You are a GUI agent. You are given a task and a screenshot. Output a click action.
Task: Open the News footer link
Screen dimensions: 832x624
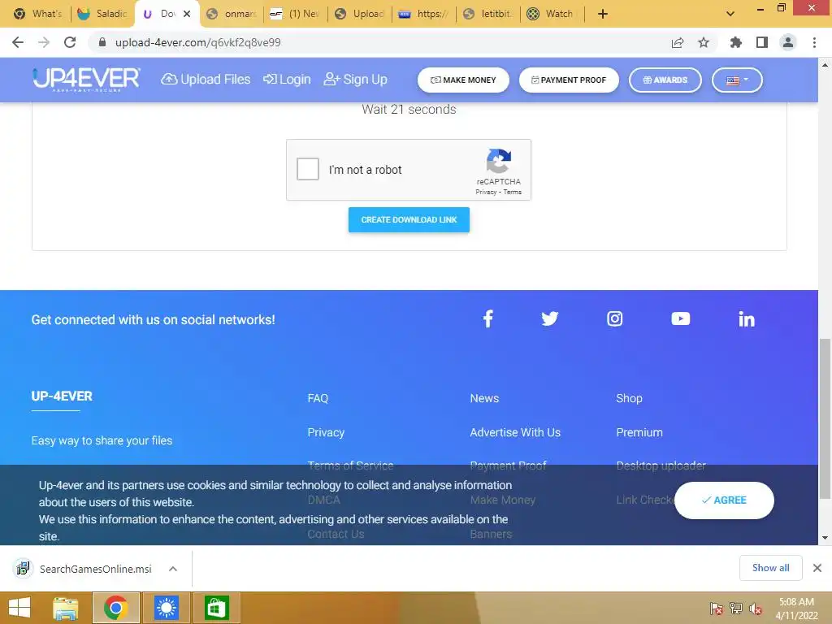(x=484, y=398)
